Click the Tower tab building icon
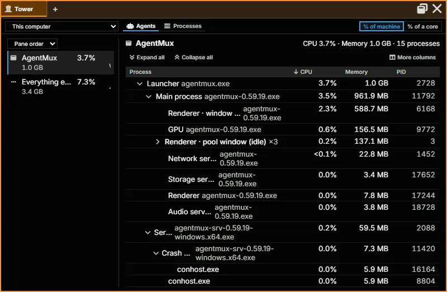The width and height of the screenshot is (447, 292). [x=8, y=9]
